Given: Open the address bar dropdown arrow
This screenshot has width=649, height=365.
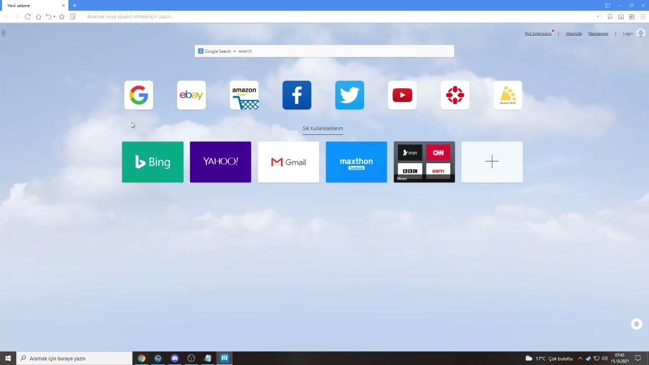Looking at the screenshot, I should coord(598,17).
